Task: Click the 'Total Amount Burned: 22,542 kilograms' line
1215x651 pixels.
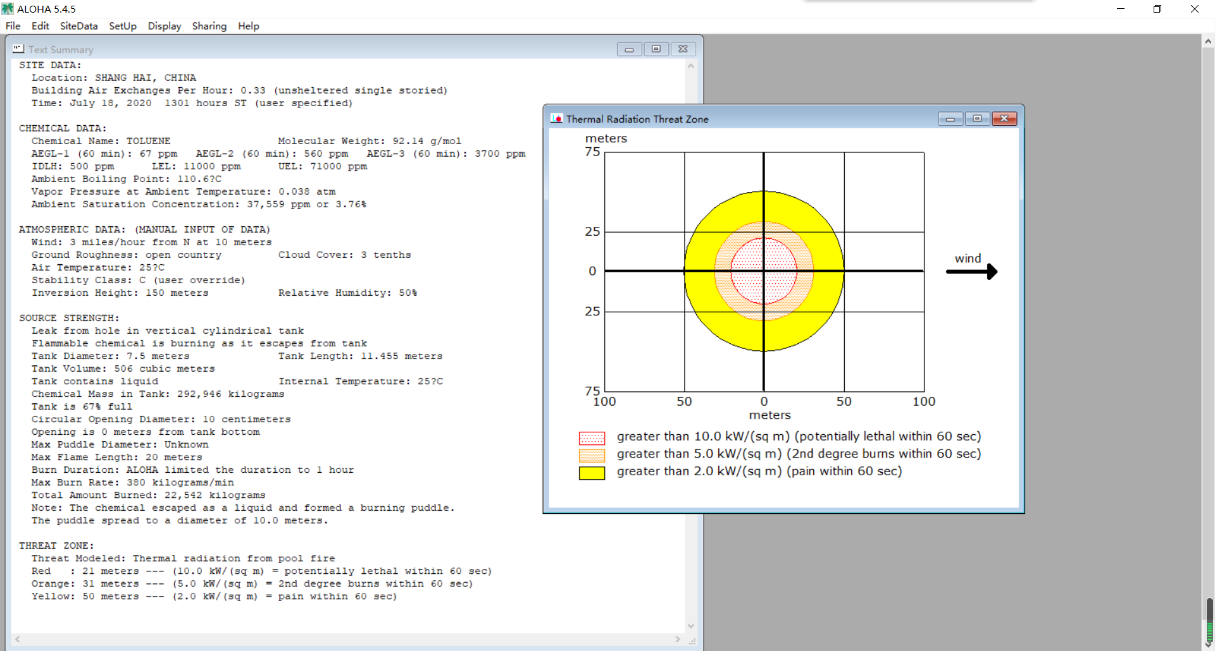Action: tap(149, 495)
